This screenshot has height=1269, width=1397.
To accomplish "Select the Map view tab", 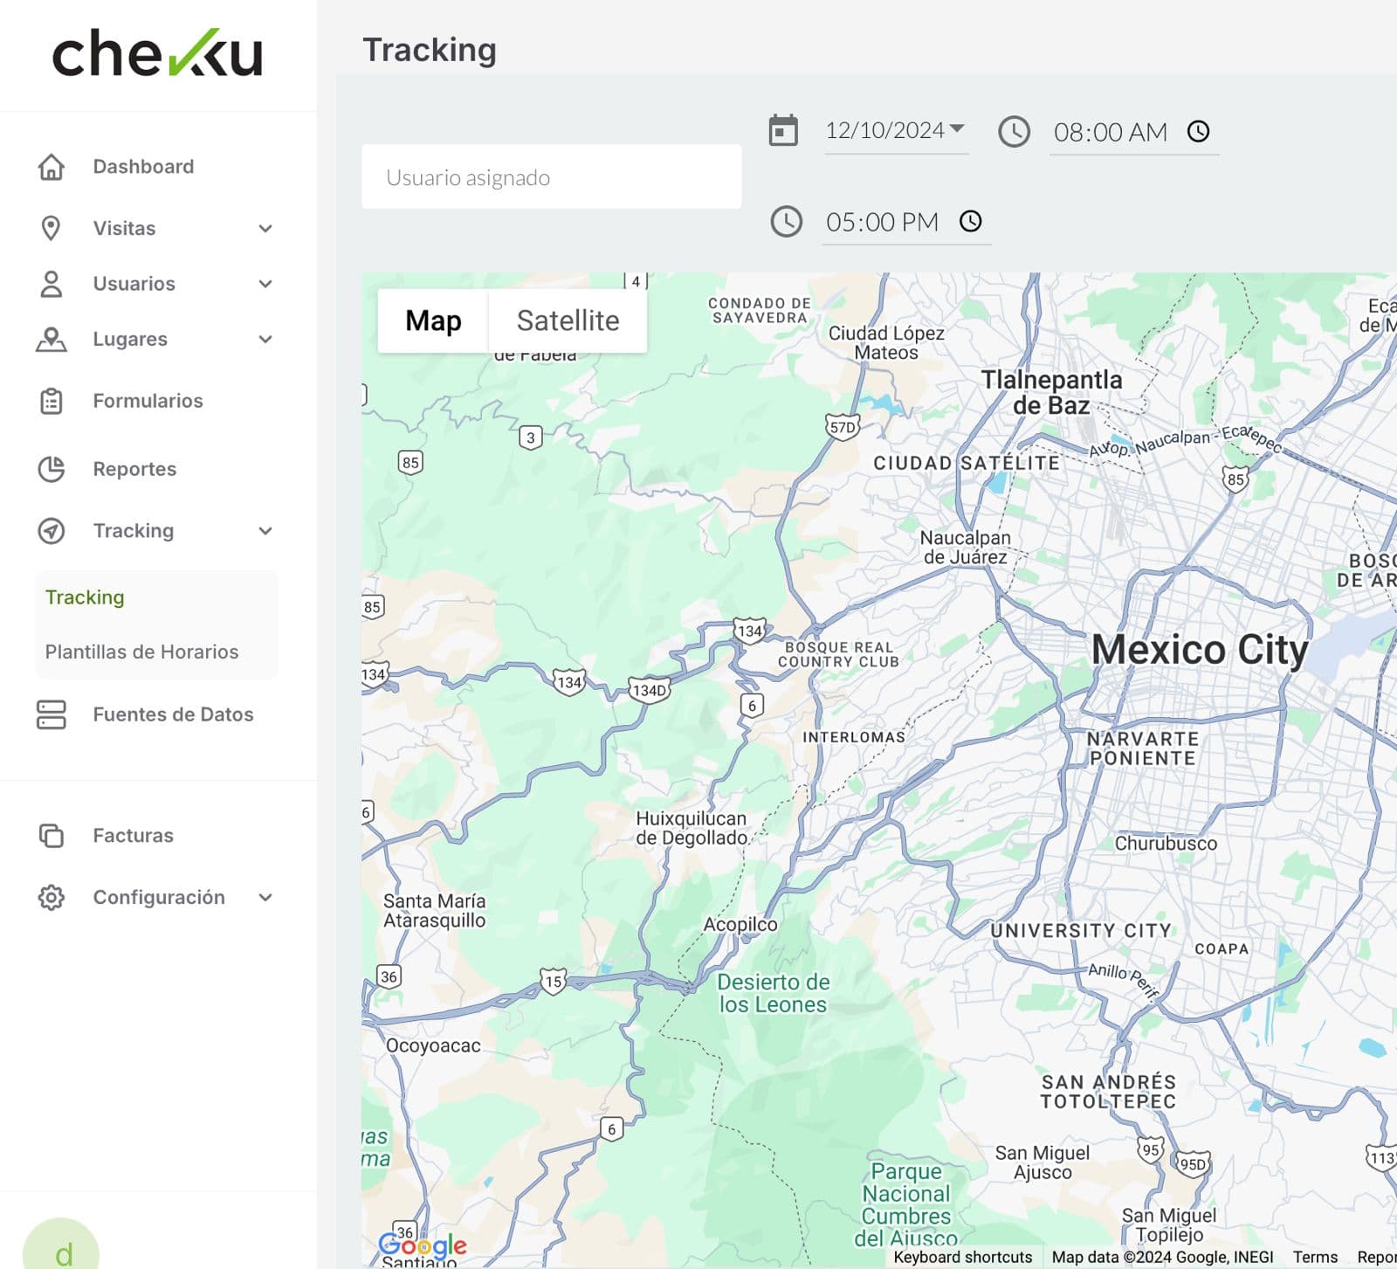I will 434,320.
